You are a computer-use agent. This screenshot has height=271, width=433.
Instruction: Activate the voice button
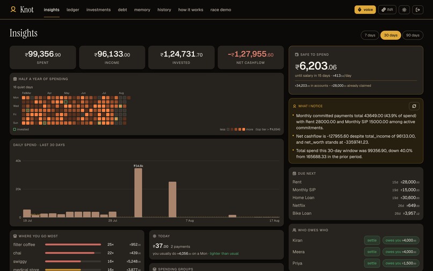click(x=365, y=10)
